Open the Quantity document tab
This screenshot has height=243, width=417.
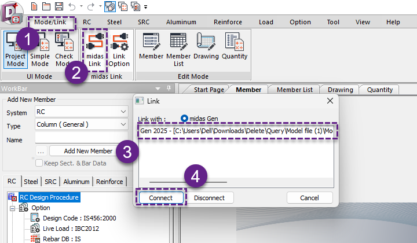pos(380,90)
